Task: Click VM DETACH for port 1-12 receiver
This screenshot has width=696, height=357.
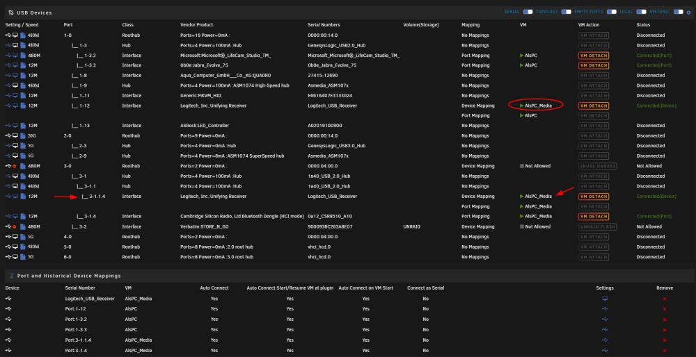Action: (x=594, y=106)
